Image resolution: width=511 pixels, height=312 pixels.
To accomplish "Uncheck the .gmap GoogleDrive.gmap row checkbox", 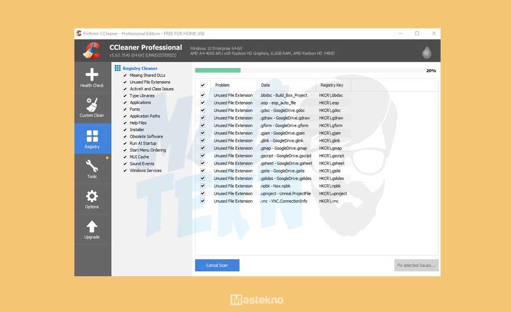I will [203, 148].
